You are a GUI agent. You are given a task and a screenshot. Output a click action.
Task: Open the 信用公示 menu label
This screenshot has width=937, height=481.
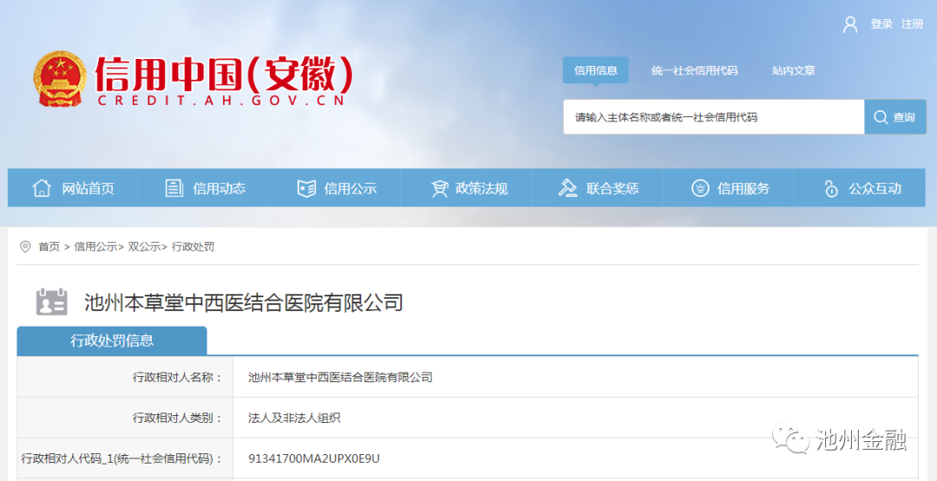coord(351,189)
